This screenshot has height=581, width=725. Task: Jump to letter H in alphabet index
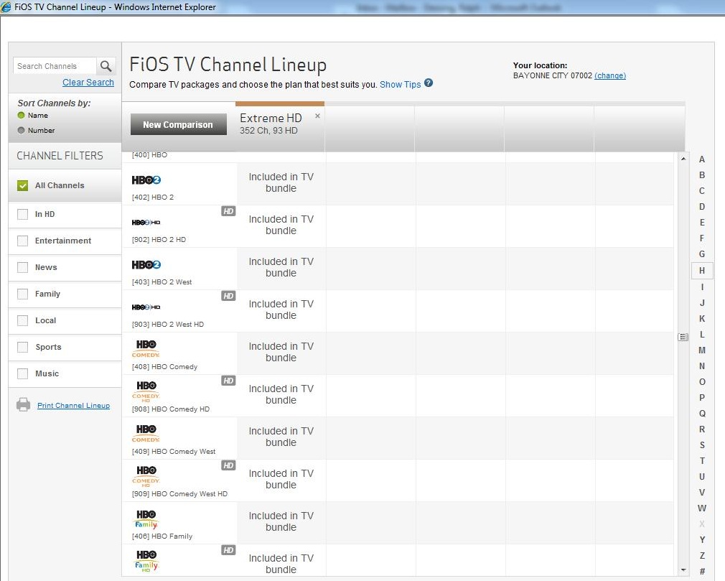point(702,271)
